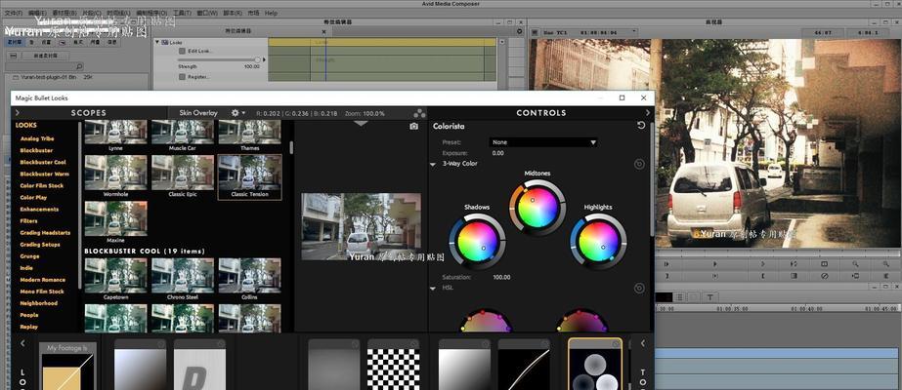Select the Color Film Stock category
Viewport: 902px width, 390px height.
tap(41, 186)
